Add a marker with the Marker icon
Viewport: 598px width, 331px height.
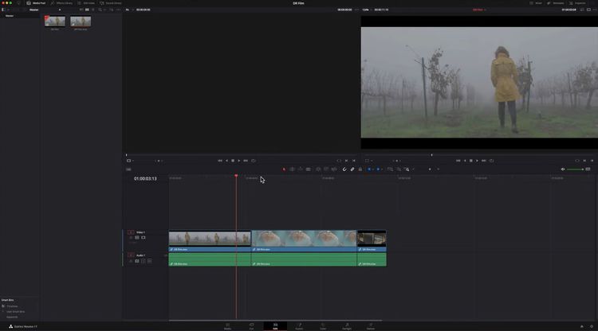click(378, 169)
